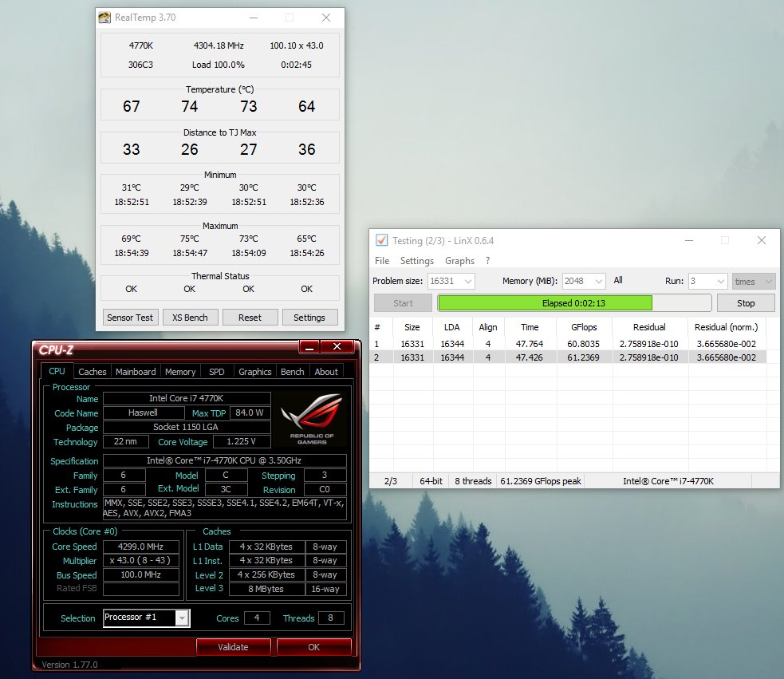
Task: Minimize the LinX window
Action: [x=689, y=241]
